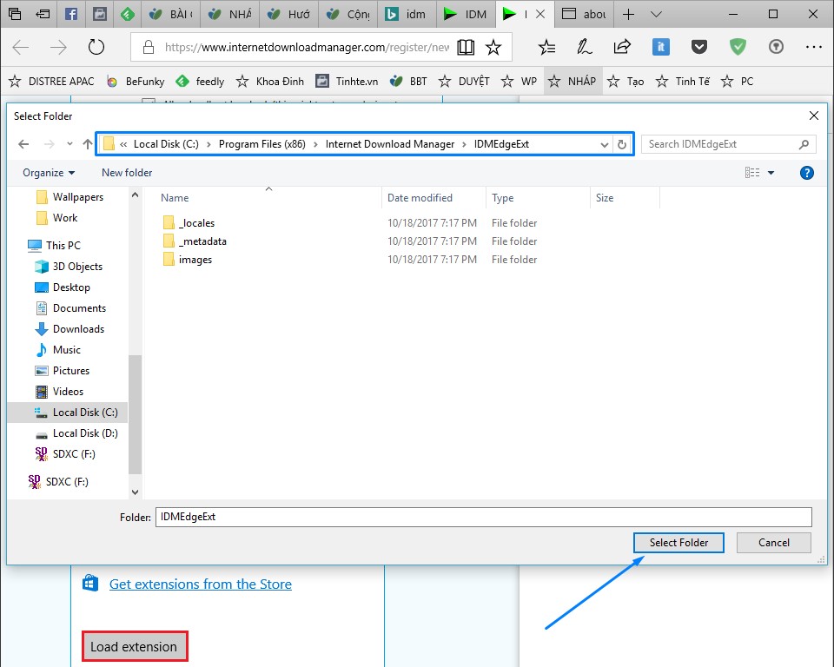Open Desktop in navigation pane
Screen dimensions: 834x667
point(63,287)
